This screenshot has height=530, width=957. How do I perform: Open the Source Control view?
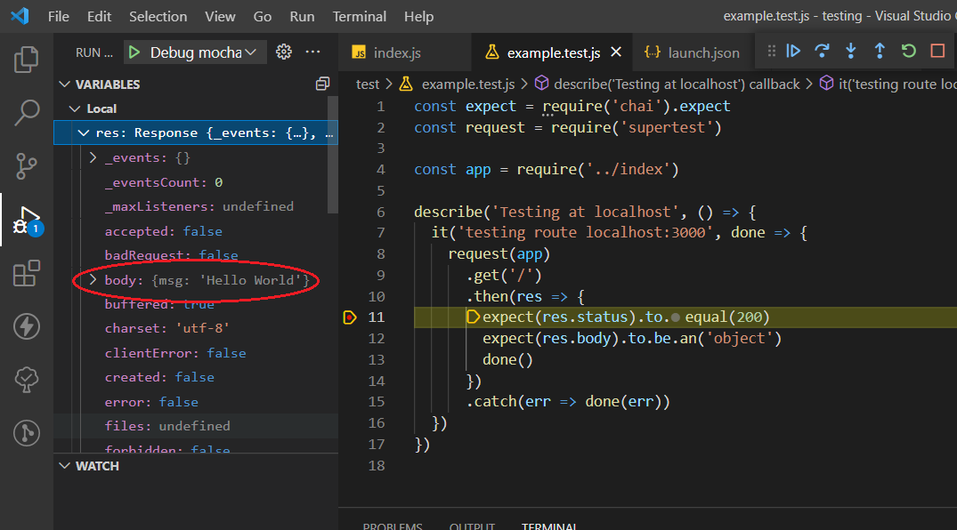[27, 165]
